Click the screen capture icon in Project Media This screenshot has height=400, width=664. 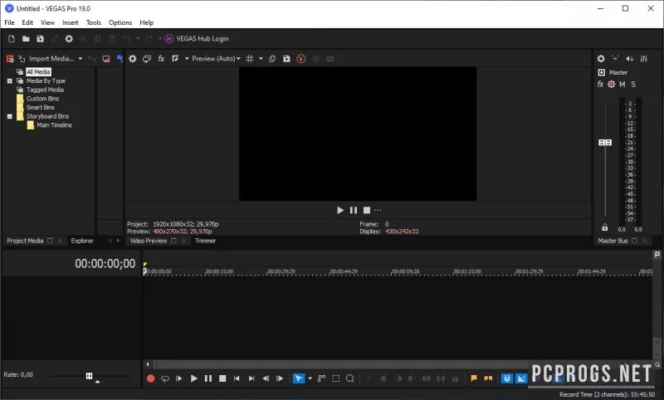pos(106,59)
